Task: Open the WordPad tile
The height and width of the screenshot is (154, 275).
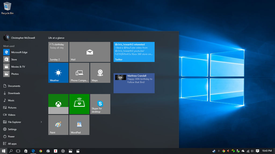Action: coord(79,125)
